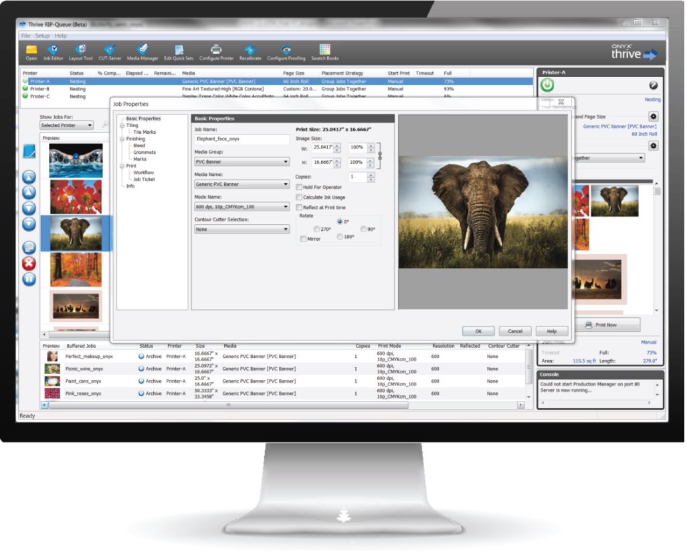
Task: Collapse the Print tree node
Action: (122, 166)
